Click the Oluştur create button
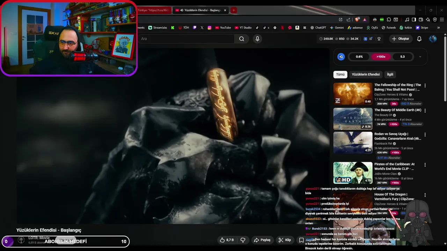Screen dimensions: 447x251 coord(400,39)
